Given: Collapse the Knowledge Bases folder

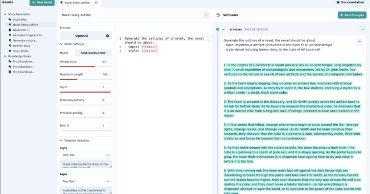Looking at the screenshot, I should click(5, 56).
